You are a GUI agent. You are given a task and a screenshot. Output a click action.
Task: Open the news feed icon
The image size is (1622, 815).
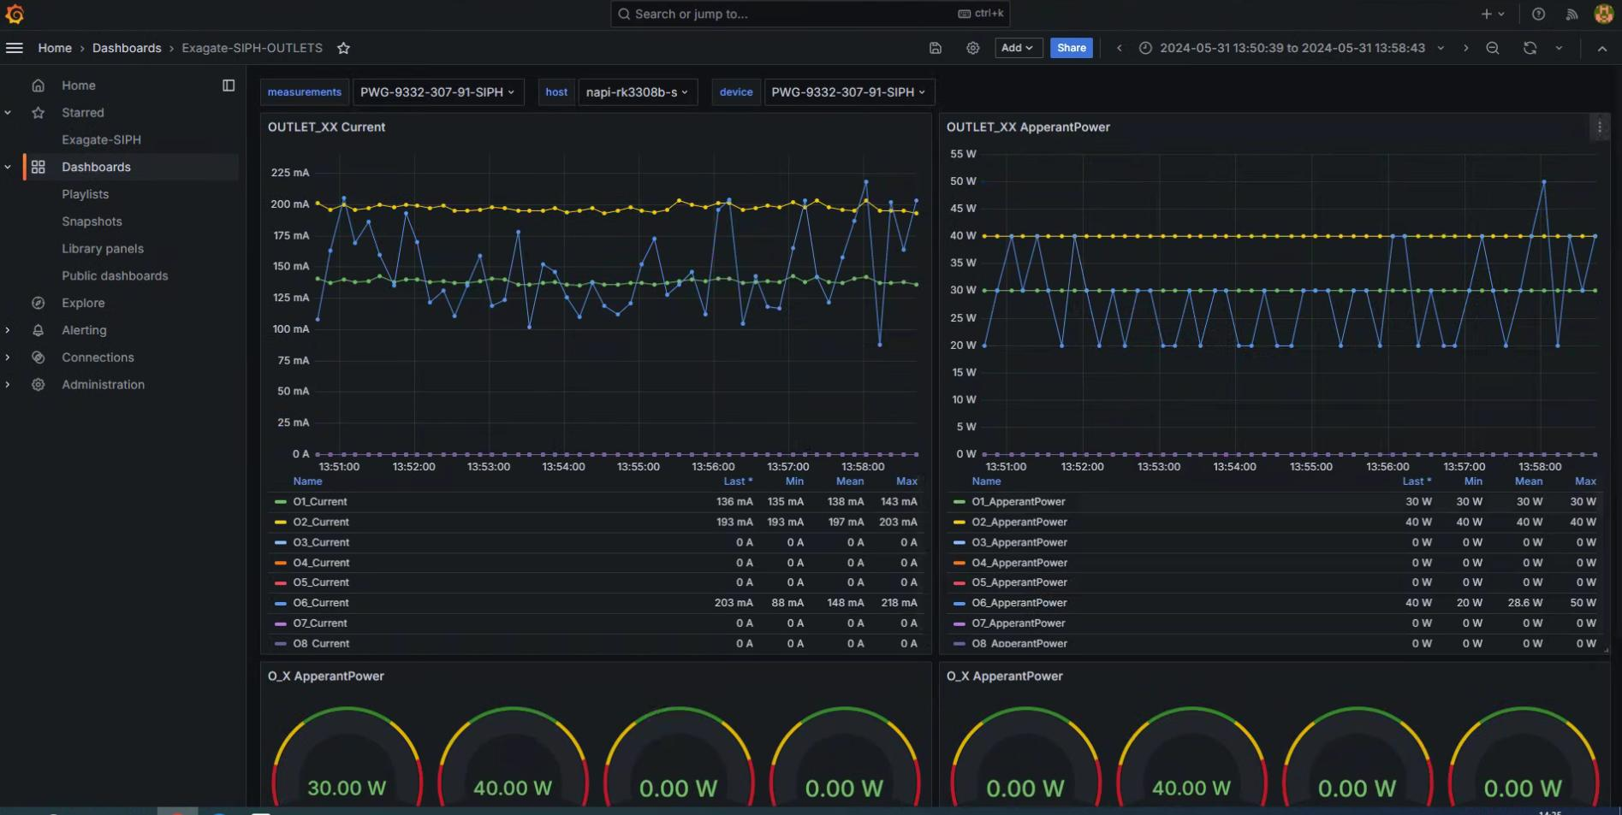1571,14
